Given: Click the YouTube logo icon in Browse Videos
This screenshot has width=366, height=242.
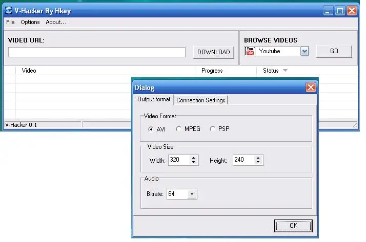Looking at the screenshot, I should (x=250, y=51).
